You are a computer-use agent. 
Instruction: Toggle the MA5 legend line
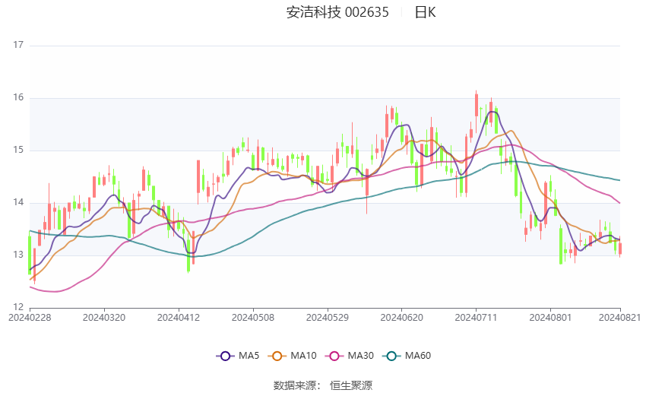tap(238, 356)
